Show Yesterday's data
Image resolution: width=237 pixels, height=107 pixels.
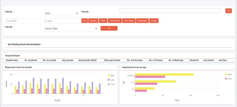click(142, 21)
